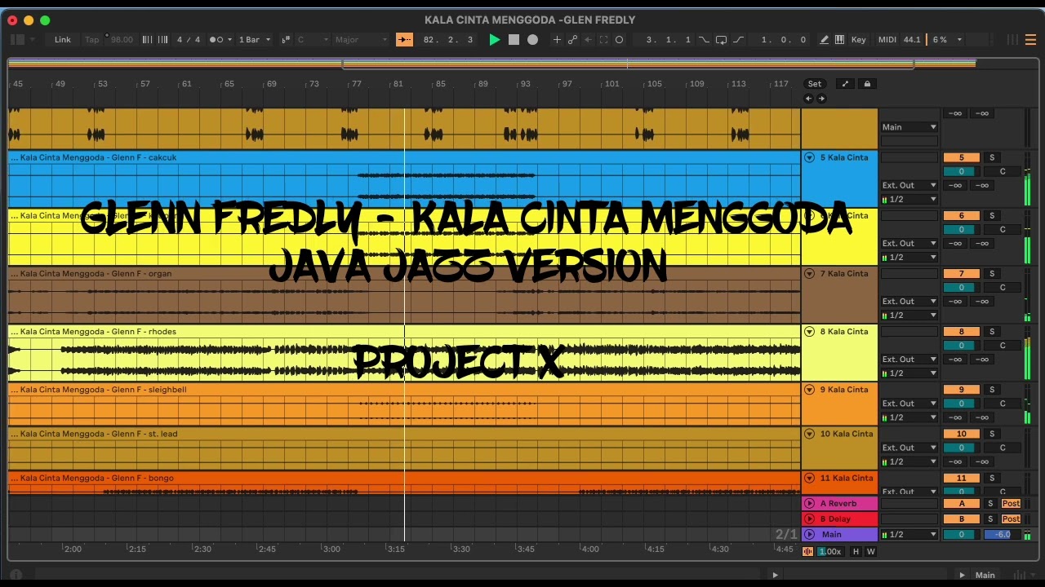Toggle the computer MIDI keyboard icon
The image size is (1045, 587).
point(839,39)
